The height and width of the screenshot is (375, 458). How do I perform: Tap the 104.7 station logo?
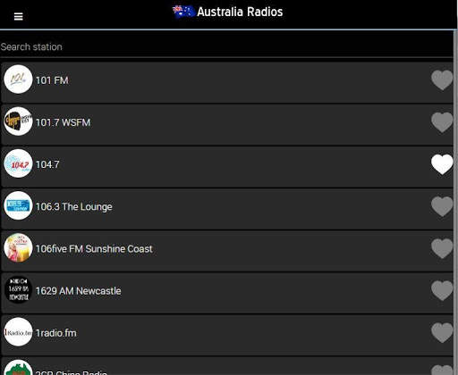pos(18,163)
